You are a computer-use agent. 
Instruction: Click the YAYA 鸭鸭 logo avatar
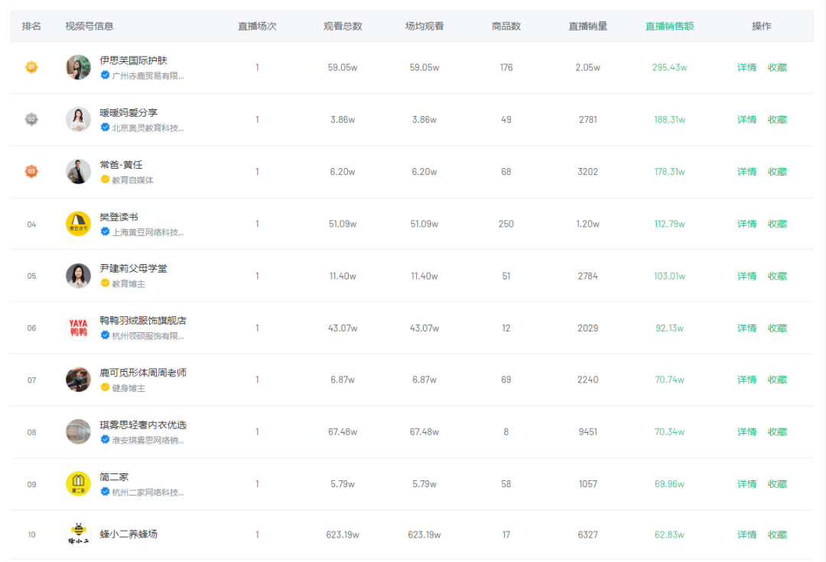click(x=78, y=328)
